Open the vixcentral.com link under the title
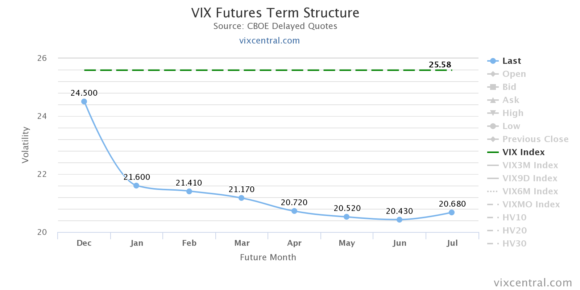Screen dimensions: 580x290 coord(269,41)
